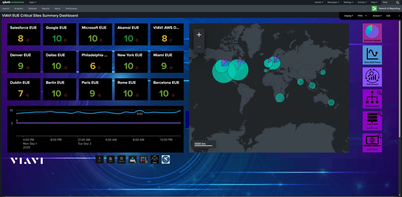Open the viavise user dropdown
The height and width of the screenshot is (197, 402).
point(319,2)
